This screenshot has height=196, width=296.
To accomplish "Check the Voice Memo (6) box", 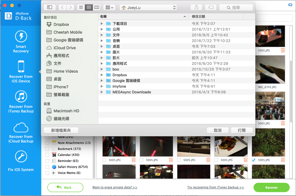I will [x=47, y=173].
